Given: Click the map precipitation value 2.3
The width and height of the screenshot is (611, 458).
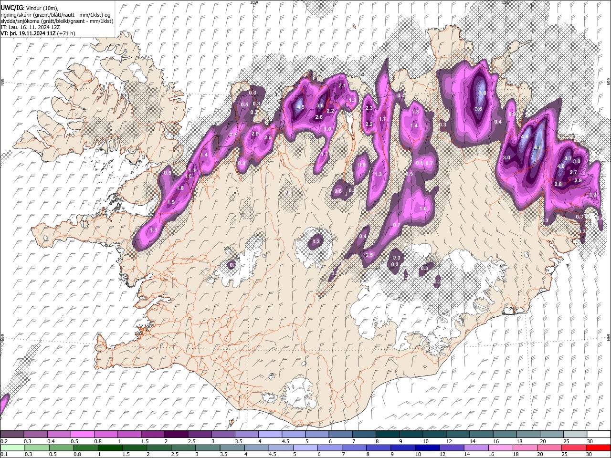Looking at the screenshot, I should (369, 108).
